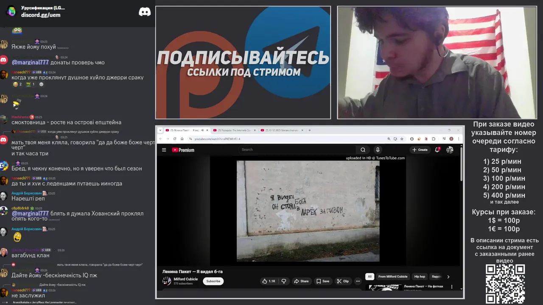
Task: Go forward using the browser forward arrow
Action: tap(168, 139)
